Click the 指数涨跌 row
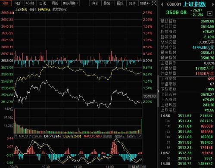This screenshot has height=168, width=215. click(x=187, y=31)
